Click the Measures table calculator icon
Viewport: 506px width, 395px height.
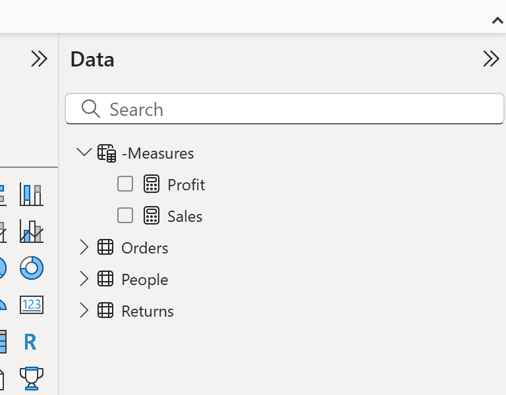point(106,153)
